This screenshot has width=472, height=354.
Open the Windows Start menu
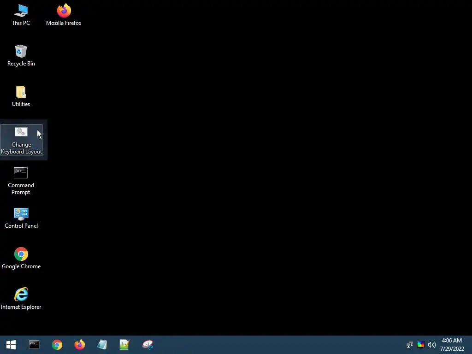pos(11,345)
